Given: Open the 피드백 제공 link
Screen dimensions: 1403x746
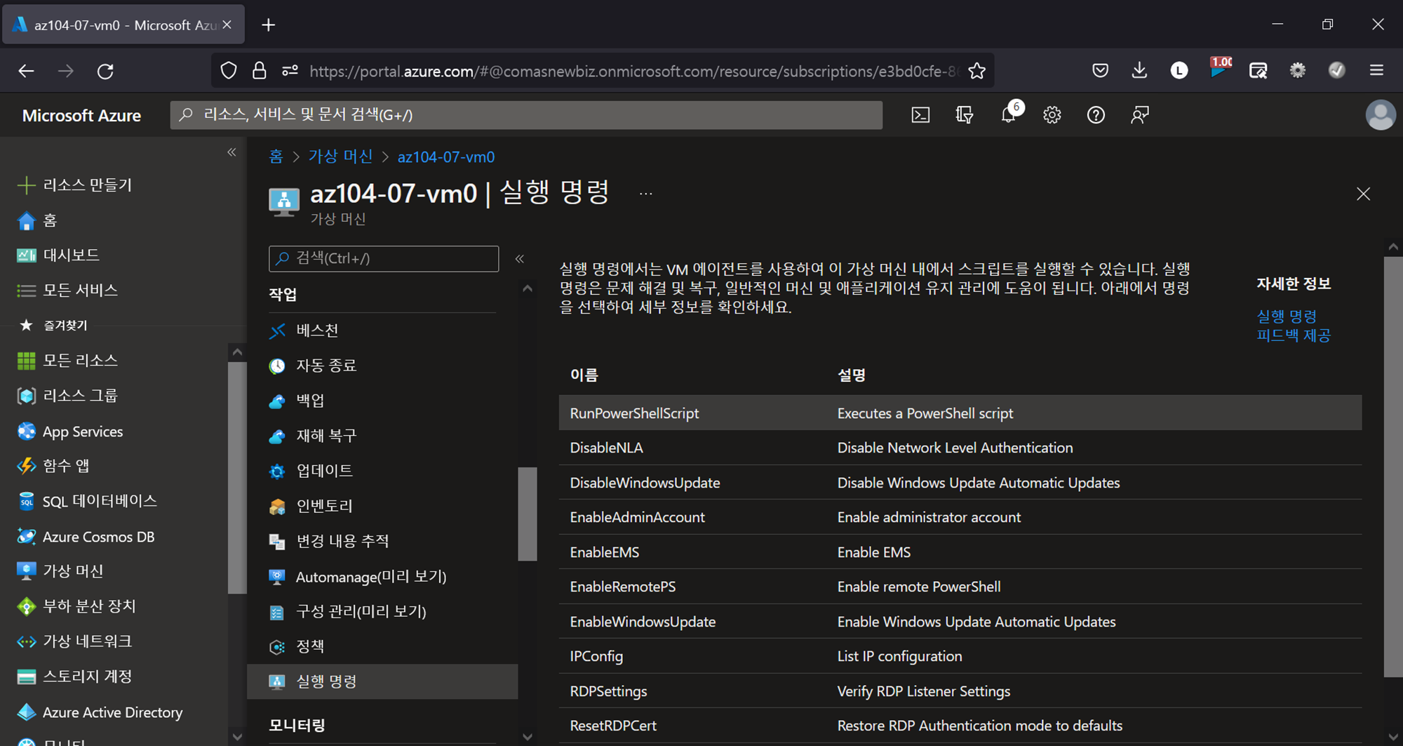Looking at the screenshot, I should coord(1294,335).
